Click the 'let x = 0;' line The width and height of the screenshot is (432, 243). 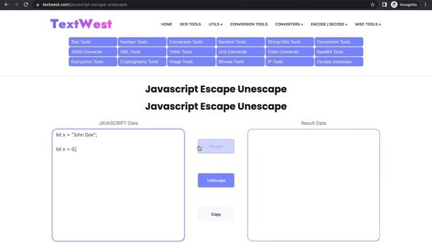[65, 149]
